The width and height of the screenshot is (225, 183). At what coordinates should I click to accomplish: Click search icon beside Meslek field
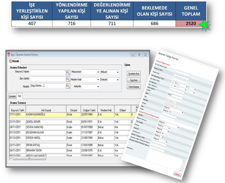click(68, 86)
